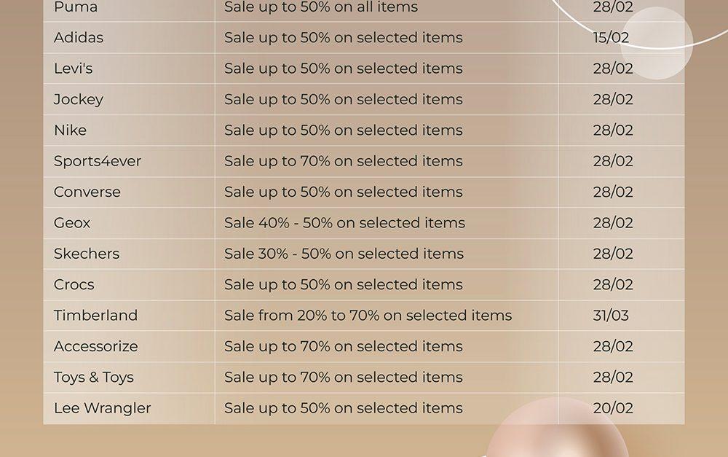Image resolution: width=728 pixels, height=457 pixels.
Task: Click the Puma brand name
Action: coord(76,7)
